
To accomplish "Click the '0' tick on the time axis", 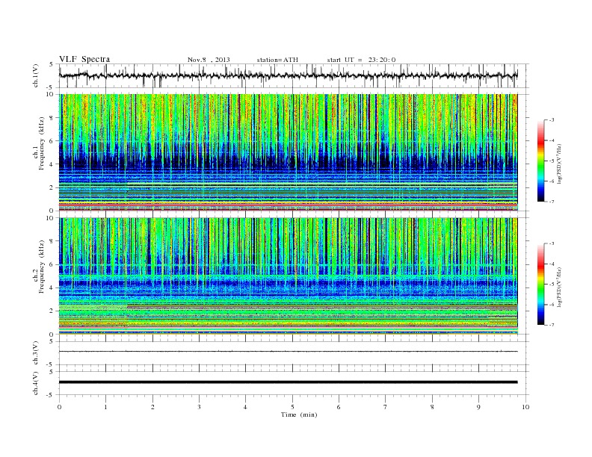I will coord(59,407).
